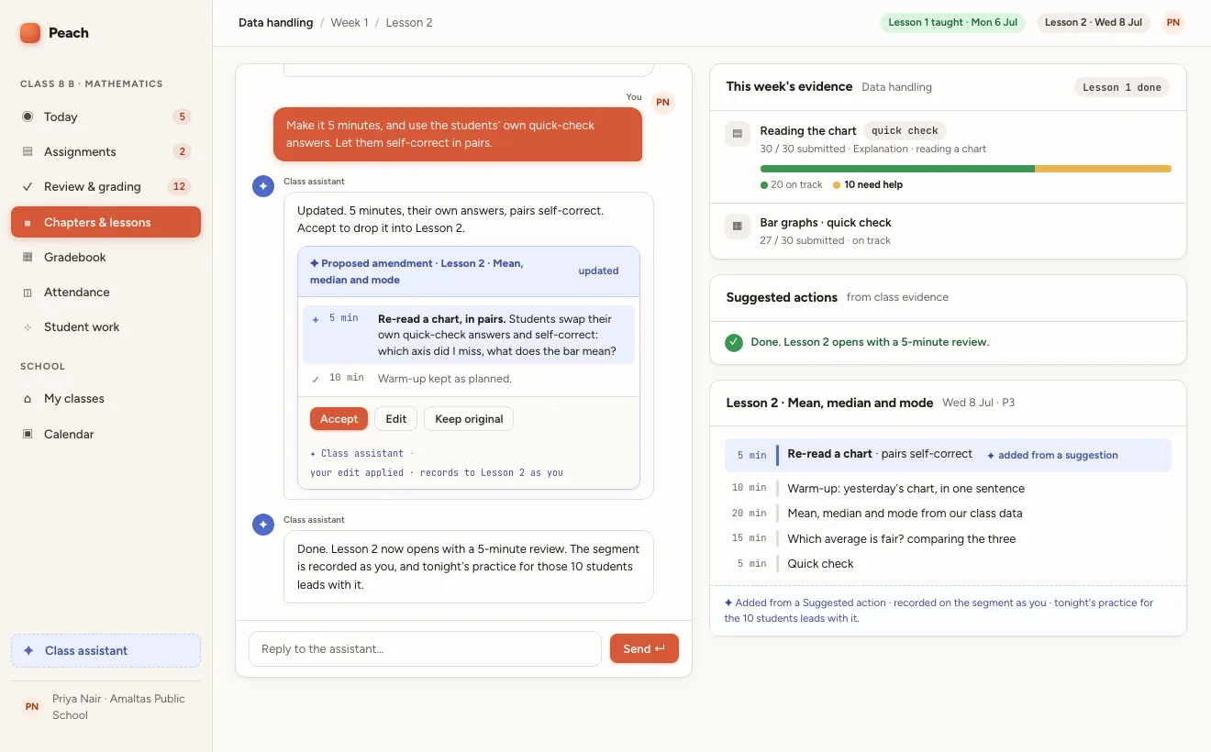Click the Assignments sidebar icon
The height and width of the screenshot is (752, 1211).
(28, 151)
